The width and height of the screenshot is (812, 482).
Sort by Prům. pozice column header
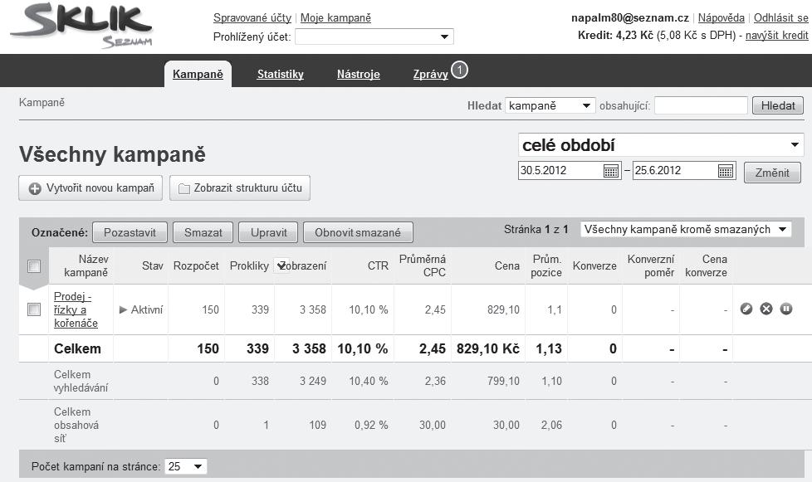(x=546, y=265)
